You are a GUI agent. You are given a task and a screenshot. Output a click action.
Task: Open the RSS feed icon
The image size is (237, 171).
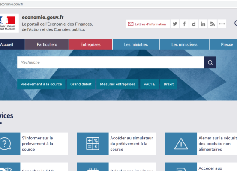tap(213, 24)
